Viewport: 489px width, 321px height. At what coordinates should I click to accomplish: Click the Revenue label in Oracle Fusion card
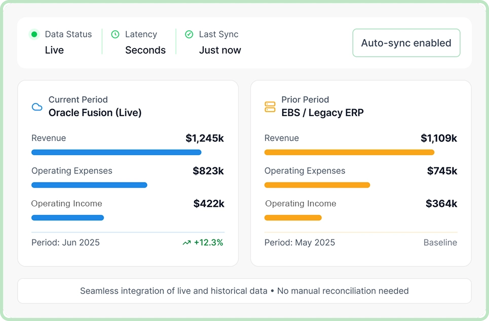[49, 138]
